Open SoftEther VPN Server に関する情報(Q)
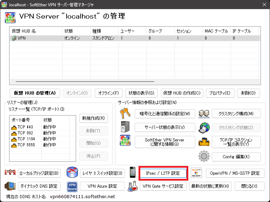Viewport: 270px width, 202px height. tap(165, 142)
